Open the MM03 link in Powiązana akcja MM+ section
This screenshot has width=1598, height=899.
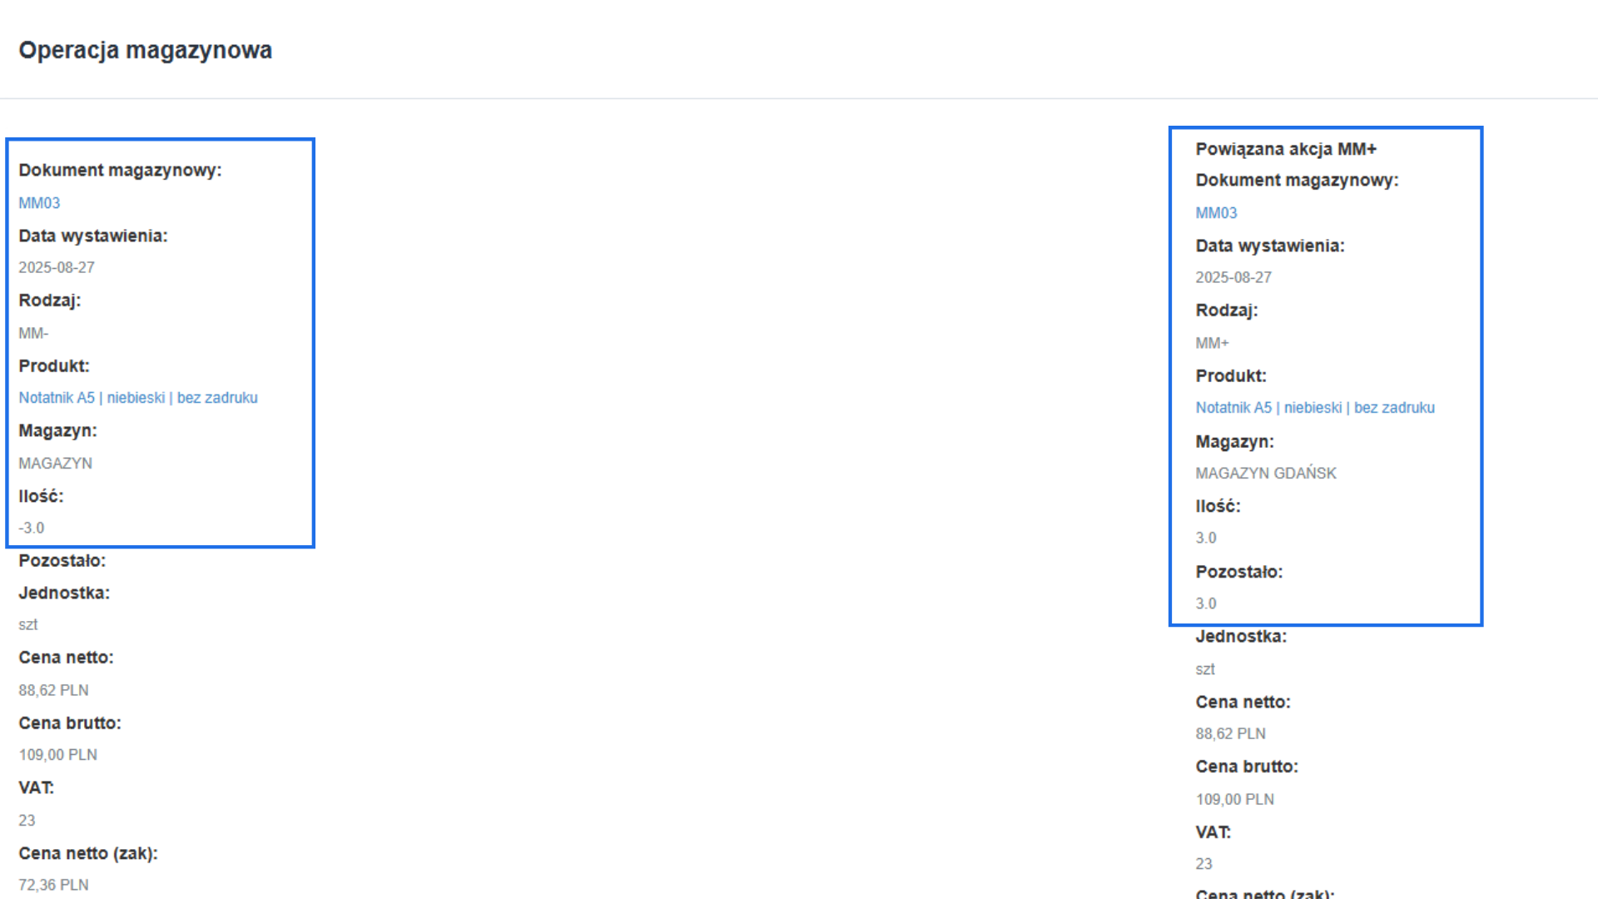pos(1216,213)
